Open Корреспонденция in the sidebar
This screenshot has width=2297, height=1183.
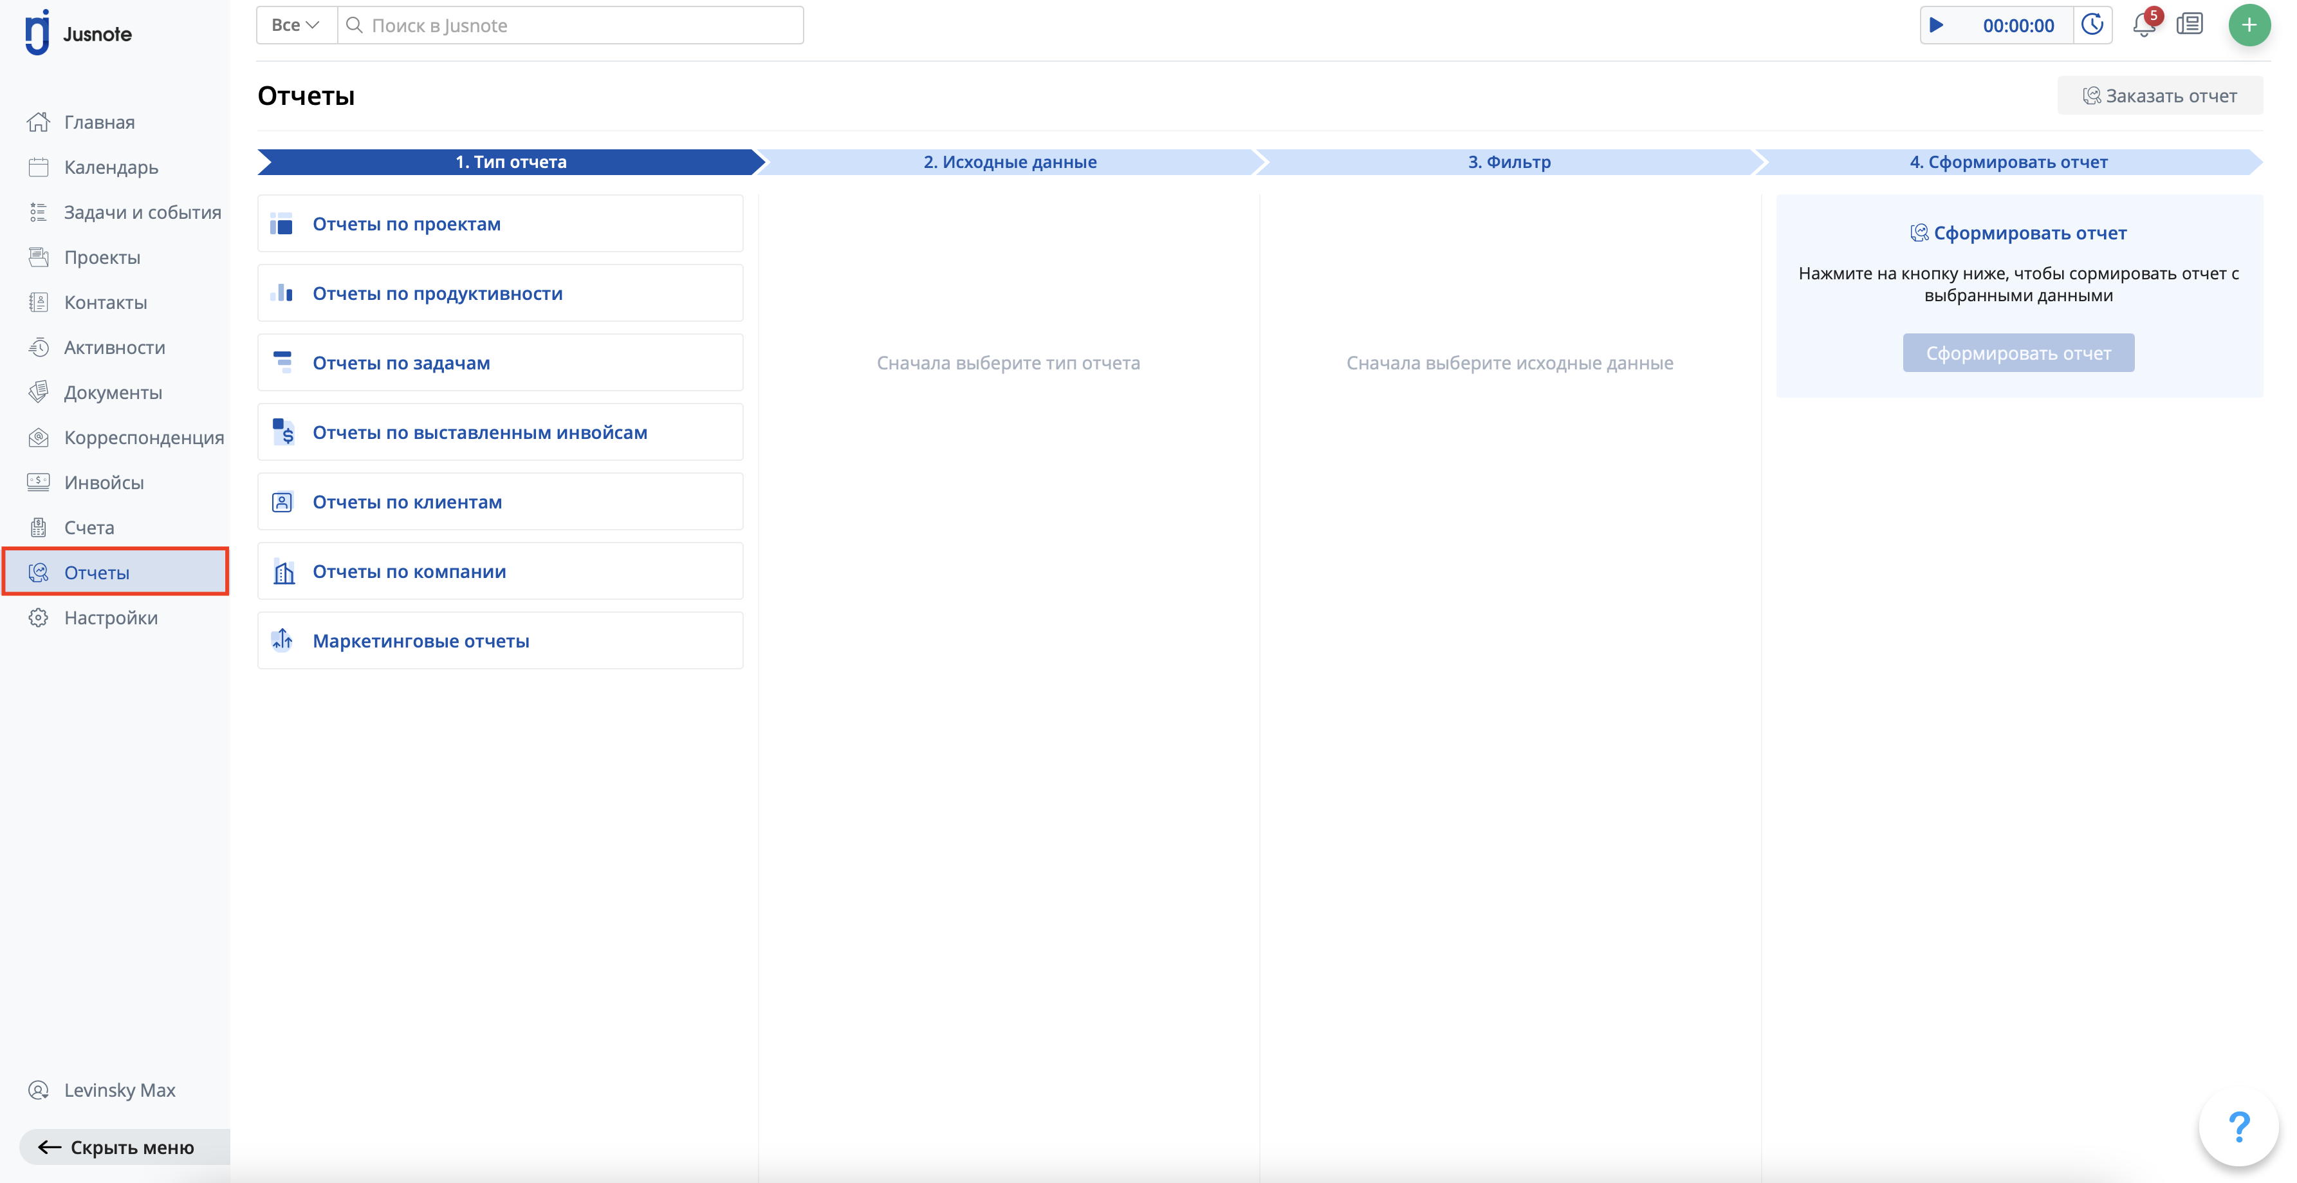(x=143, y=437)
